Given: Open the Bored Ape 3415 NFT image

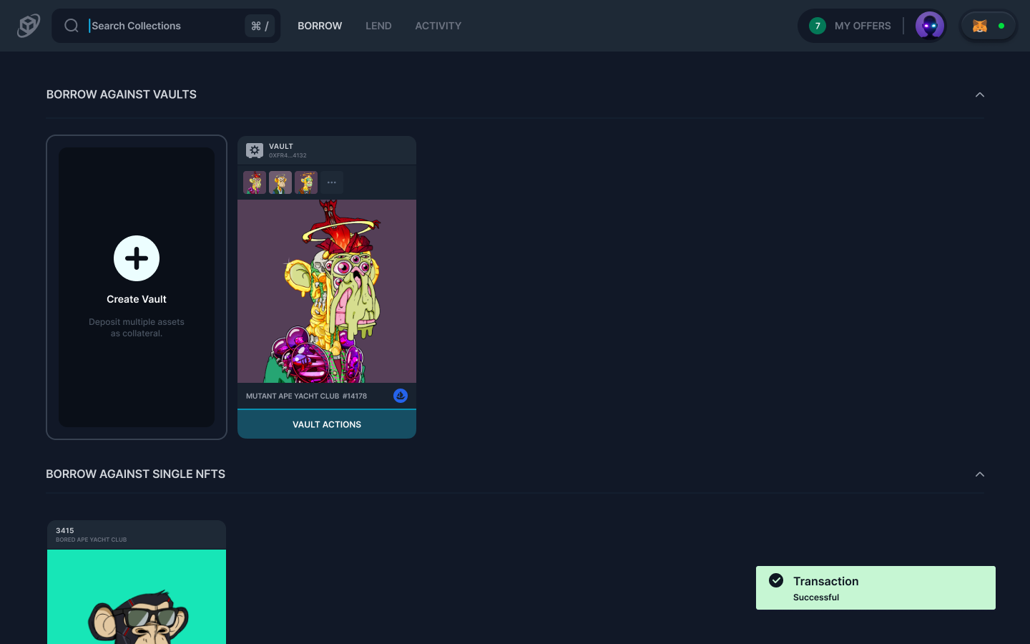Looking at the screenshot, I should (x=137, y=597).
